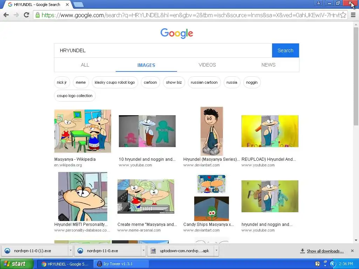Screen dimensions: 359x269
Task: Open Hryundel MBTI Personality thumbnail
Action: pyautogui.click(x=83, y=196)
